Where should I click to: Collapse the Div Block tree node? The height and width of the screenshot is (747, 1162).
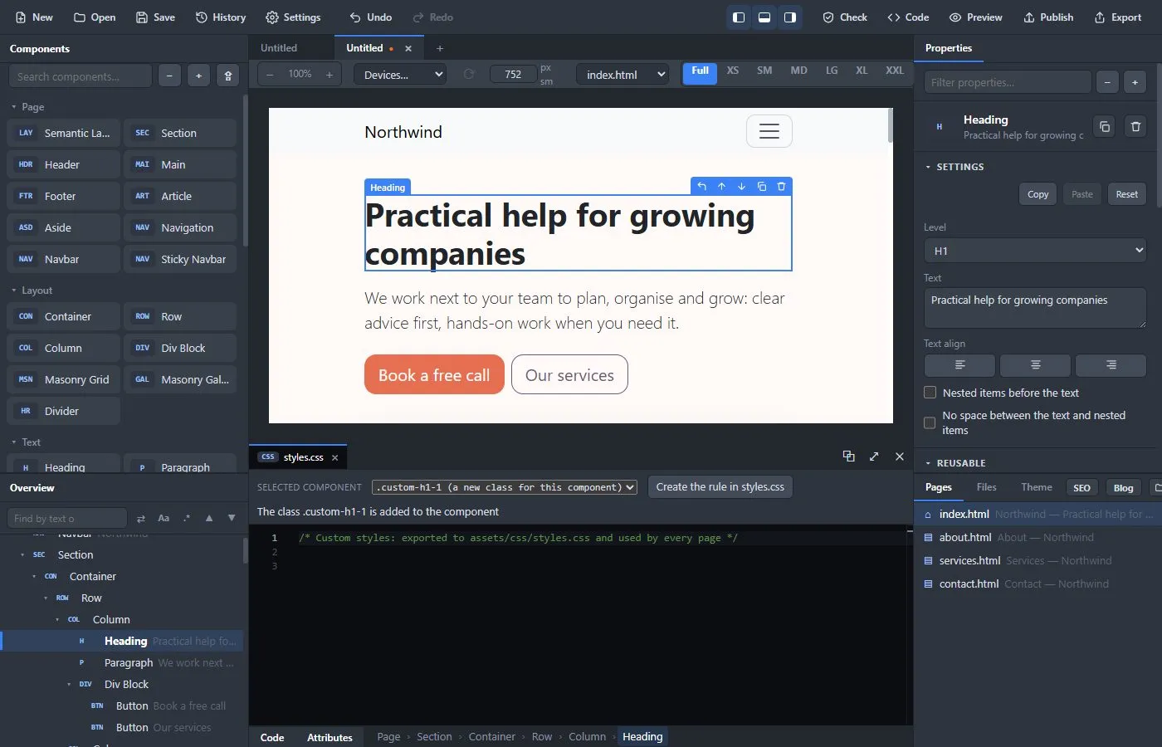69,685
